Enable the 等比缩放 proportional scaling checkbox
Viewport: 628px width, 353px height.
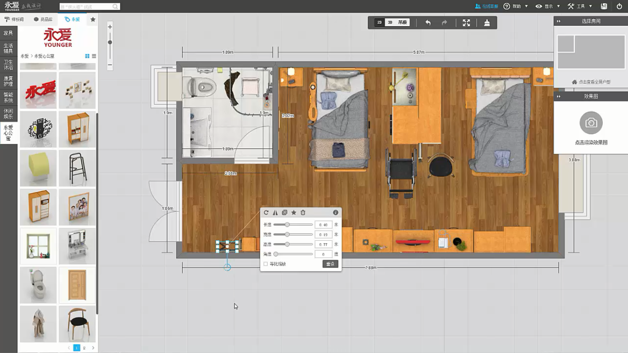pyautogui.click(x=266, y=264)
